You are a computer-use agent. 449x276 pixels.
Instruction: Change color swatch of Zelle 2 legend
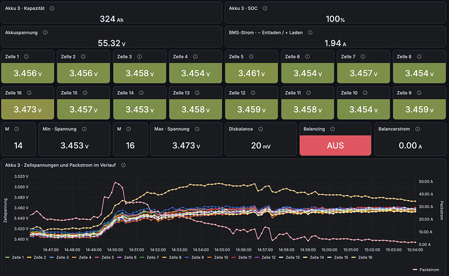[29, 257]
